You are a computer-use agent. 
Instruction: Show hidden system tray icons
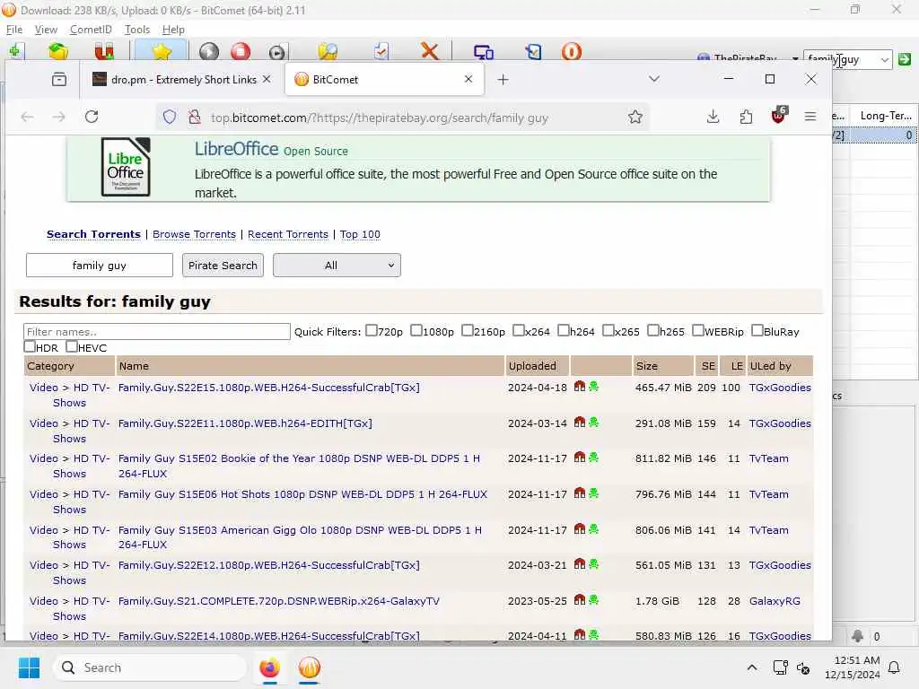752,667
